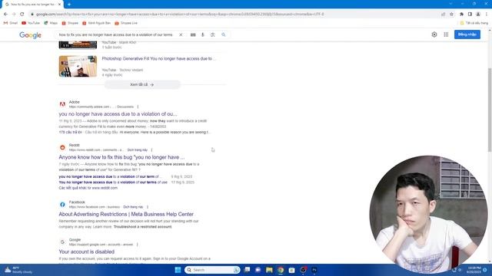The height and width of the screenshot is (276, 492).
Task: Open Photoshop Generative Fill video title
Action: 159,58
